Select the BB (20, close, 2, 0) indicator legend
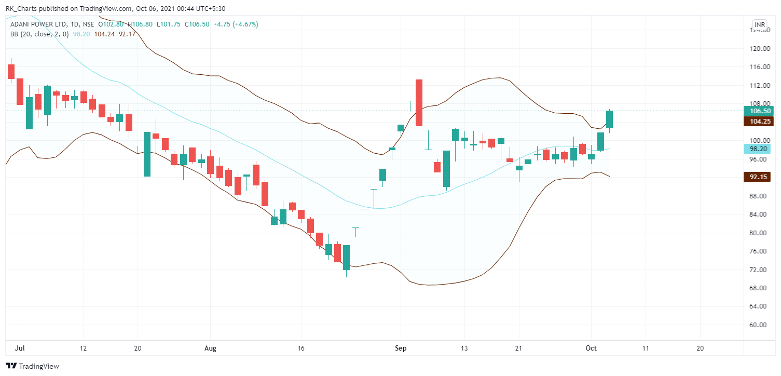781x376 pixels. (40, 34)
